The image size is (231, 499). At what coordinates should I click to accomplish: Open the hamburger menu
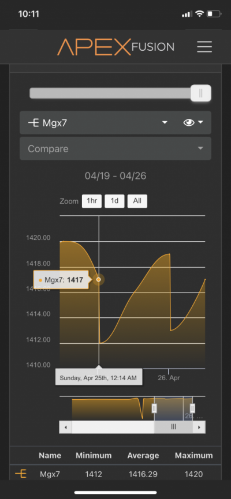point(204,47)
